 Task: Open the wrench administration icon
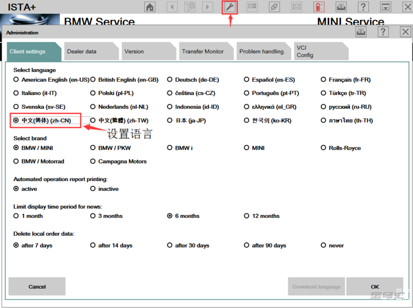point(230,7)
